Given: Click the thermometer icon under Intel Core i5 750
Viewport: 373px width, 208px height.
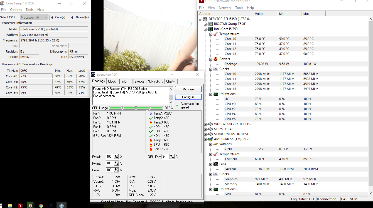Looking at the screenshot, I should pos(216,34).
